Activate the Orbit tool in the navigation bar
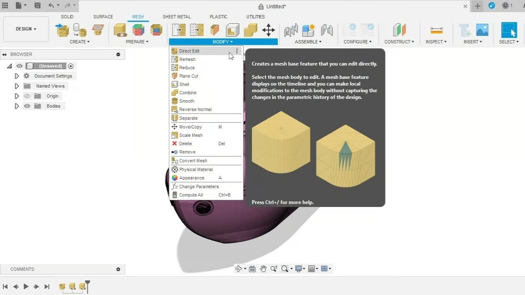Viewport: 525px width, 295px height. point(239,269)
